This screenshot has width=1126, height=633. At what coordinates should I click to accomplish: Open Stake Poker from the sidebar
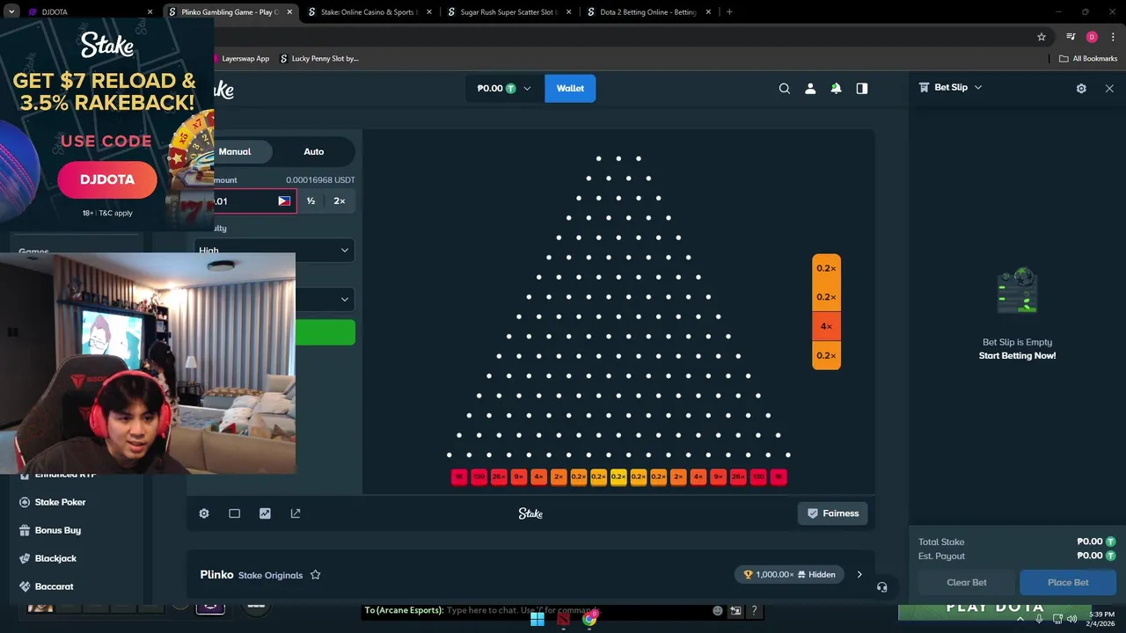(60, 502)
